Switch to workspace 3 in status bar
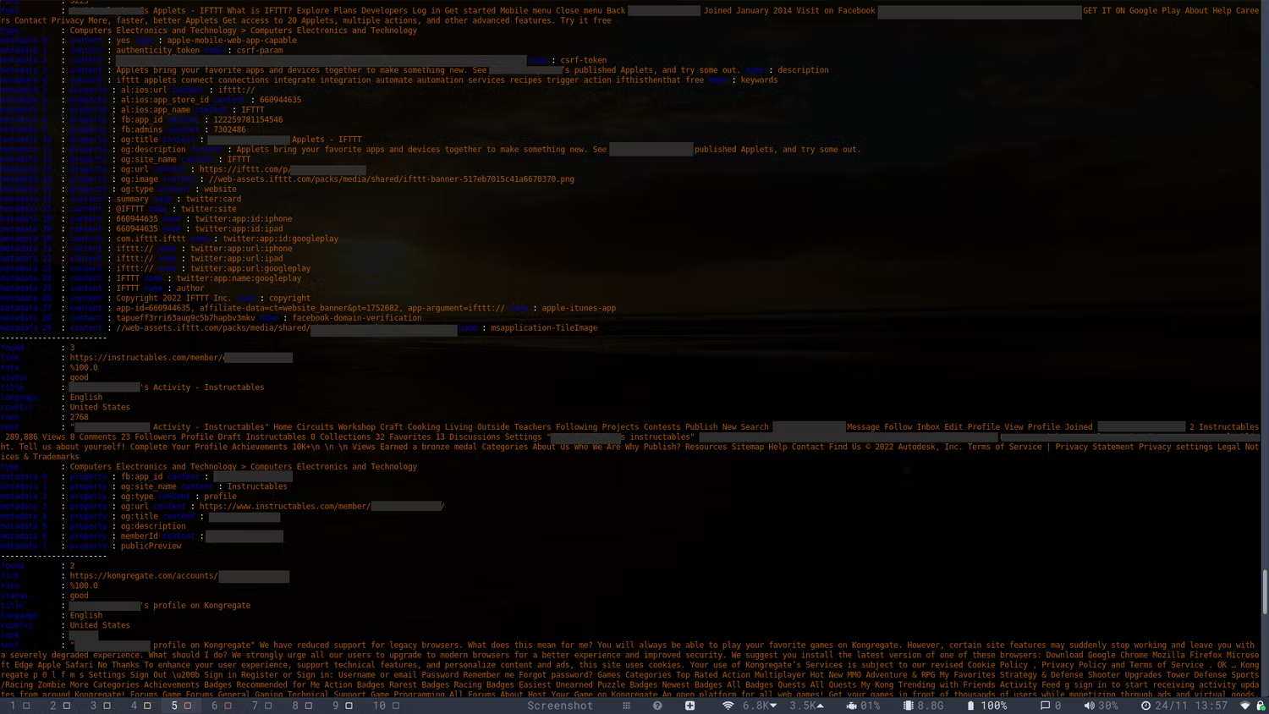1269x714 pixels. [x=100, y=706]
